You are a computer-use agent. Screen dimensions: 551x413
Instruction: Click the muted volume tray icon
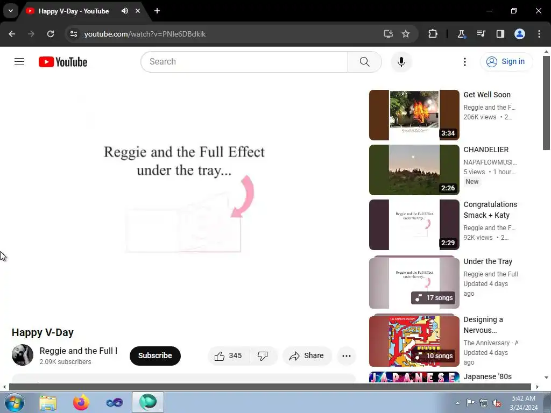(497, 403)
